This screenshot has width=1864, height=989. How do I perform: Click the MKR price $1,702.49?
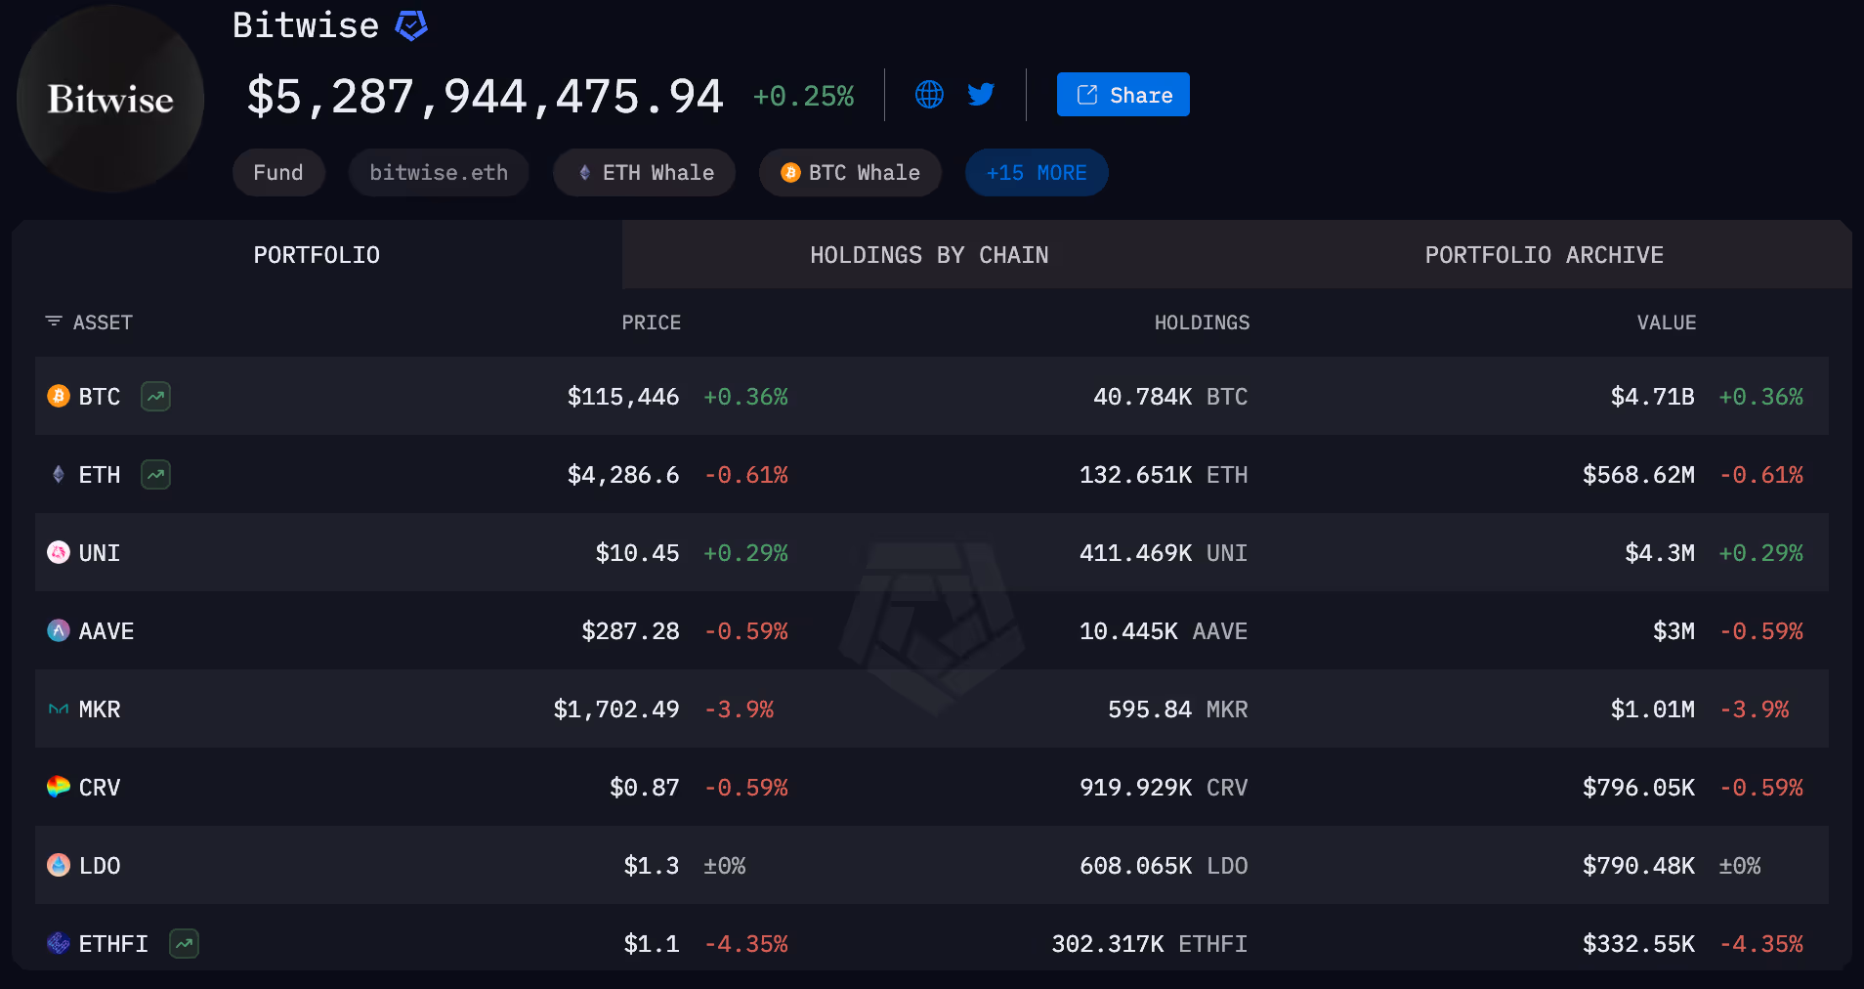point(616,709)
